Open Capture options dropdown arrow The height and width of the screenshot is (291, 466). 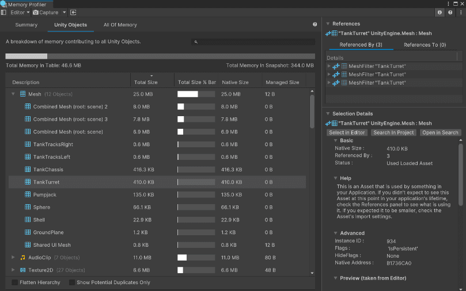coord(64,13)
